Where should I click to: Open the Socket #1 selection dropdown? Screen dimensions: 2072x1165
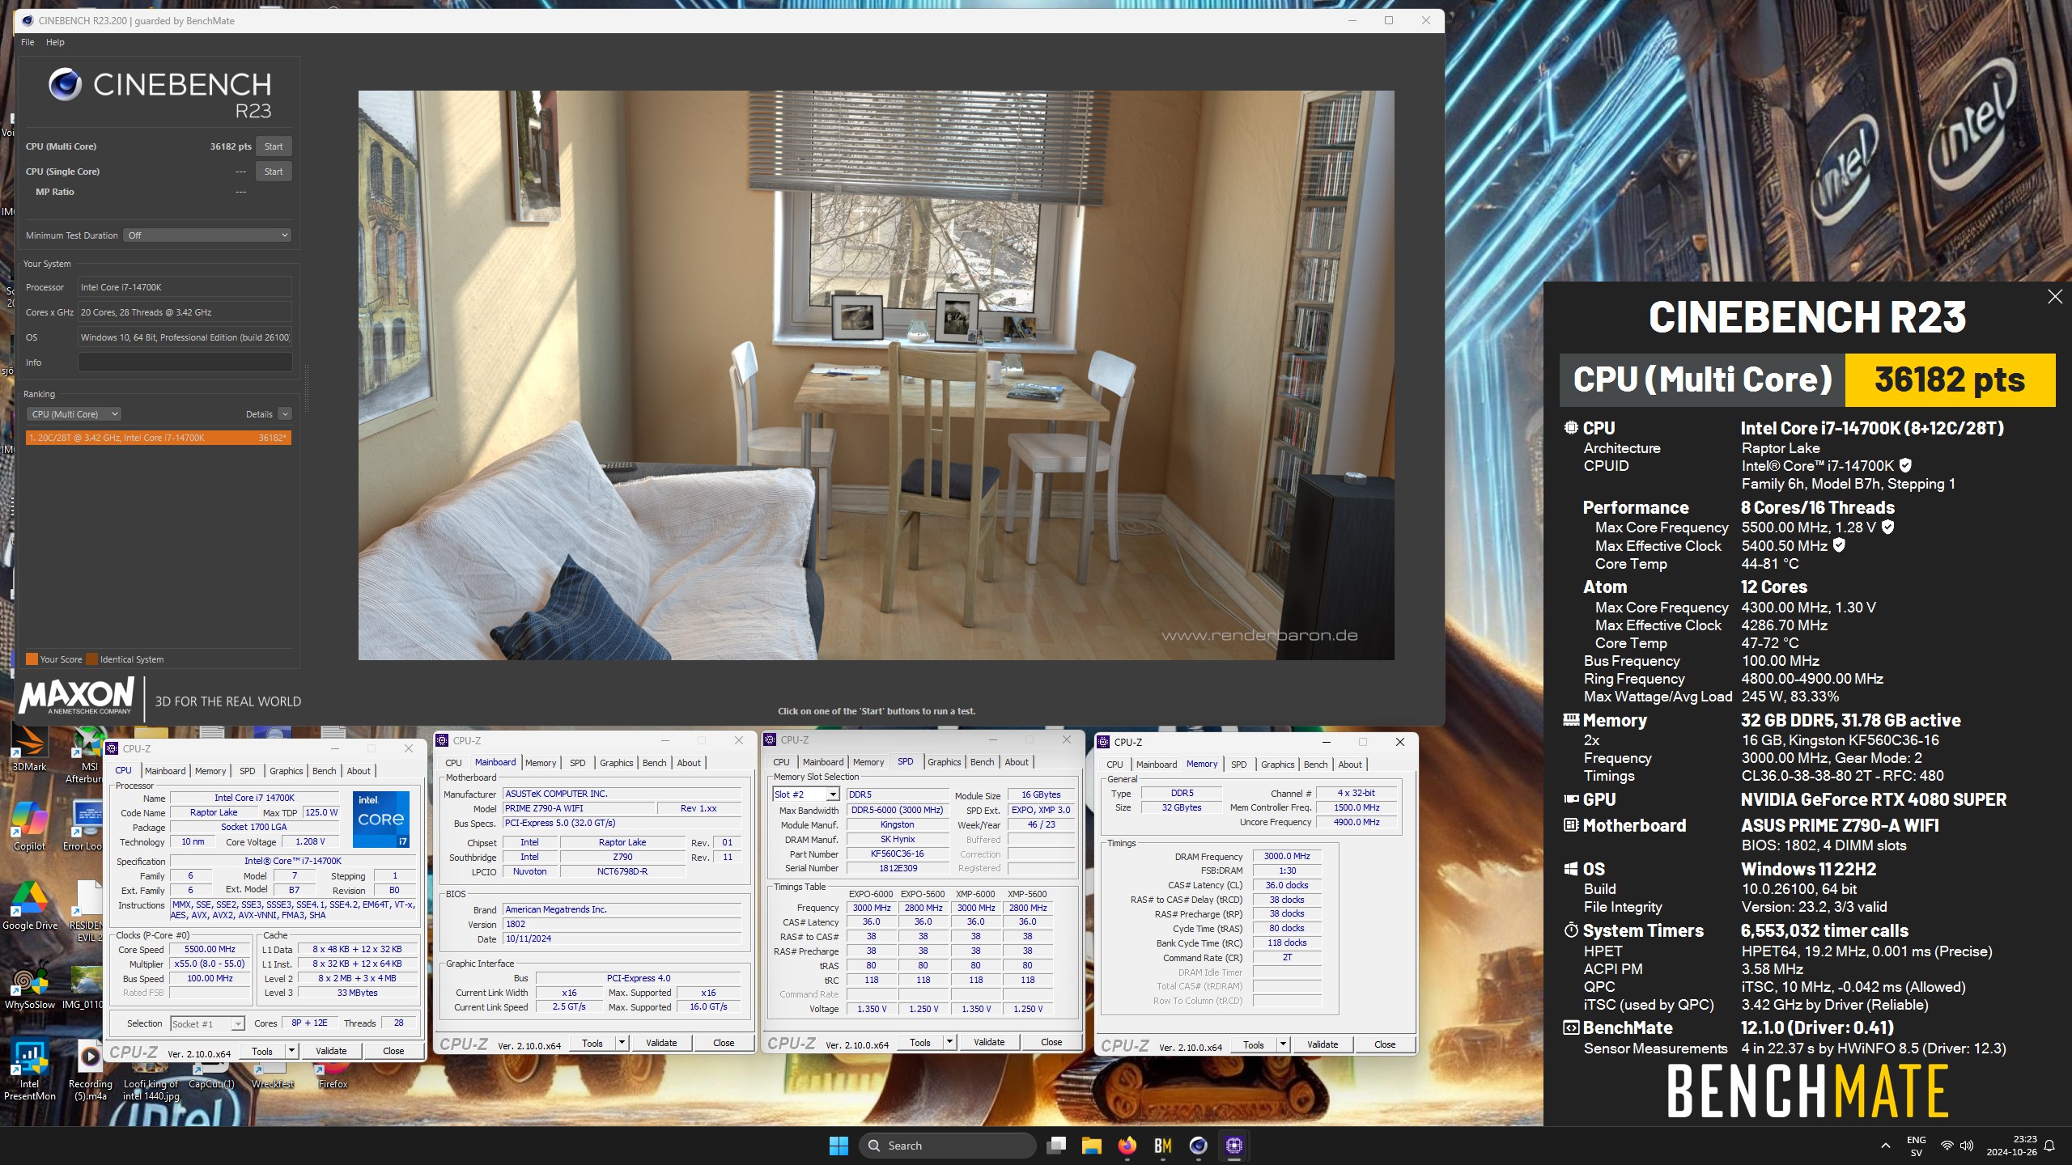click(207, 1023)
